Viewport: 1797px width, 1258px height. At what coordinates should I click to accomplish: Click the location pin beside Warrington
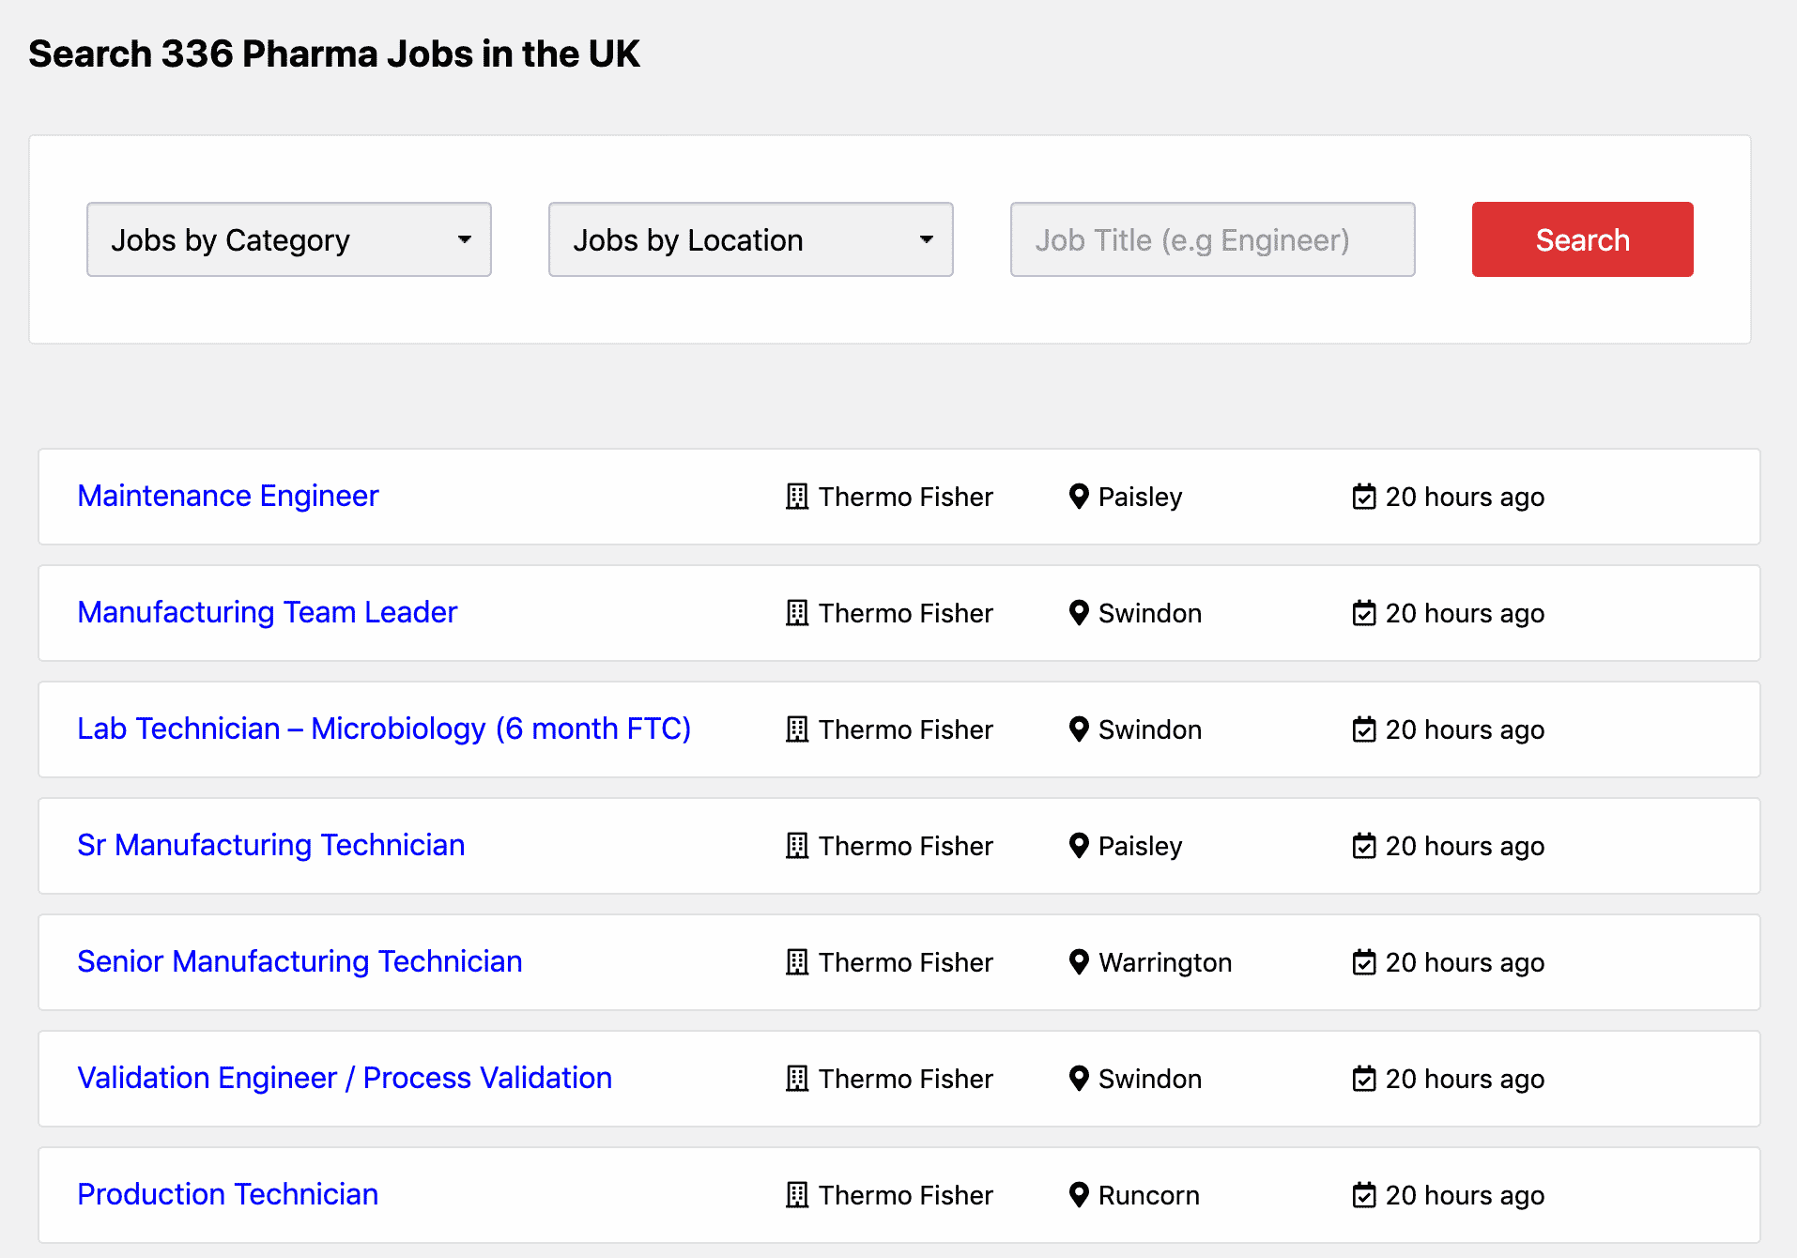point(1078,962)
